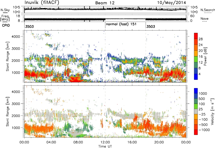Click the '18' frequency axis tick label

[18, 16]
